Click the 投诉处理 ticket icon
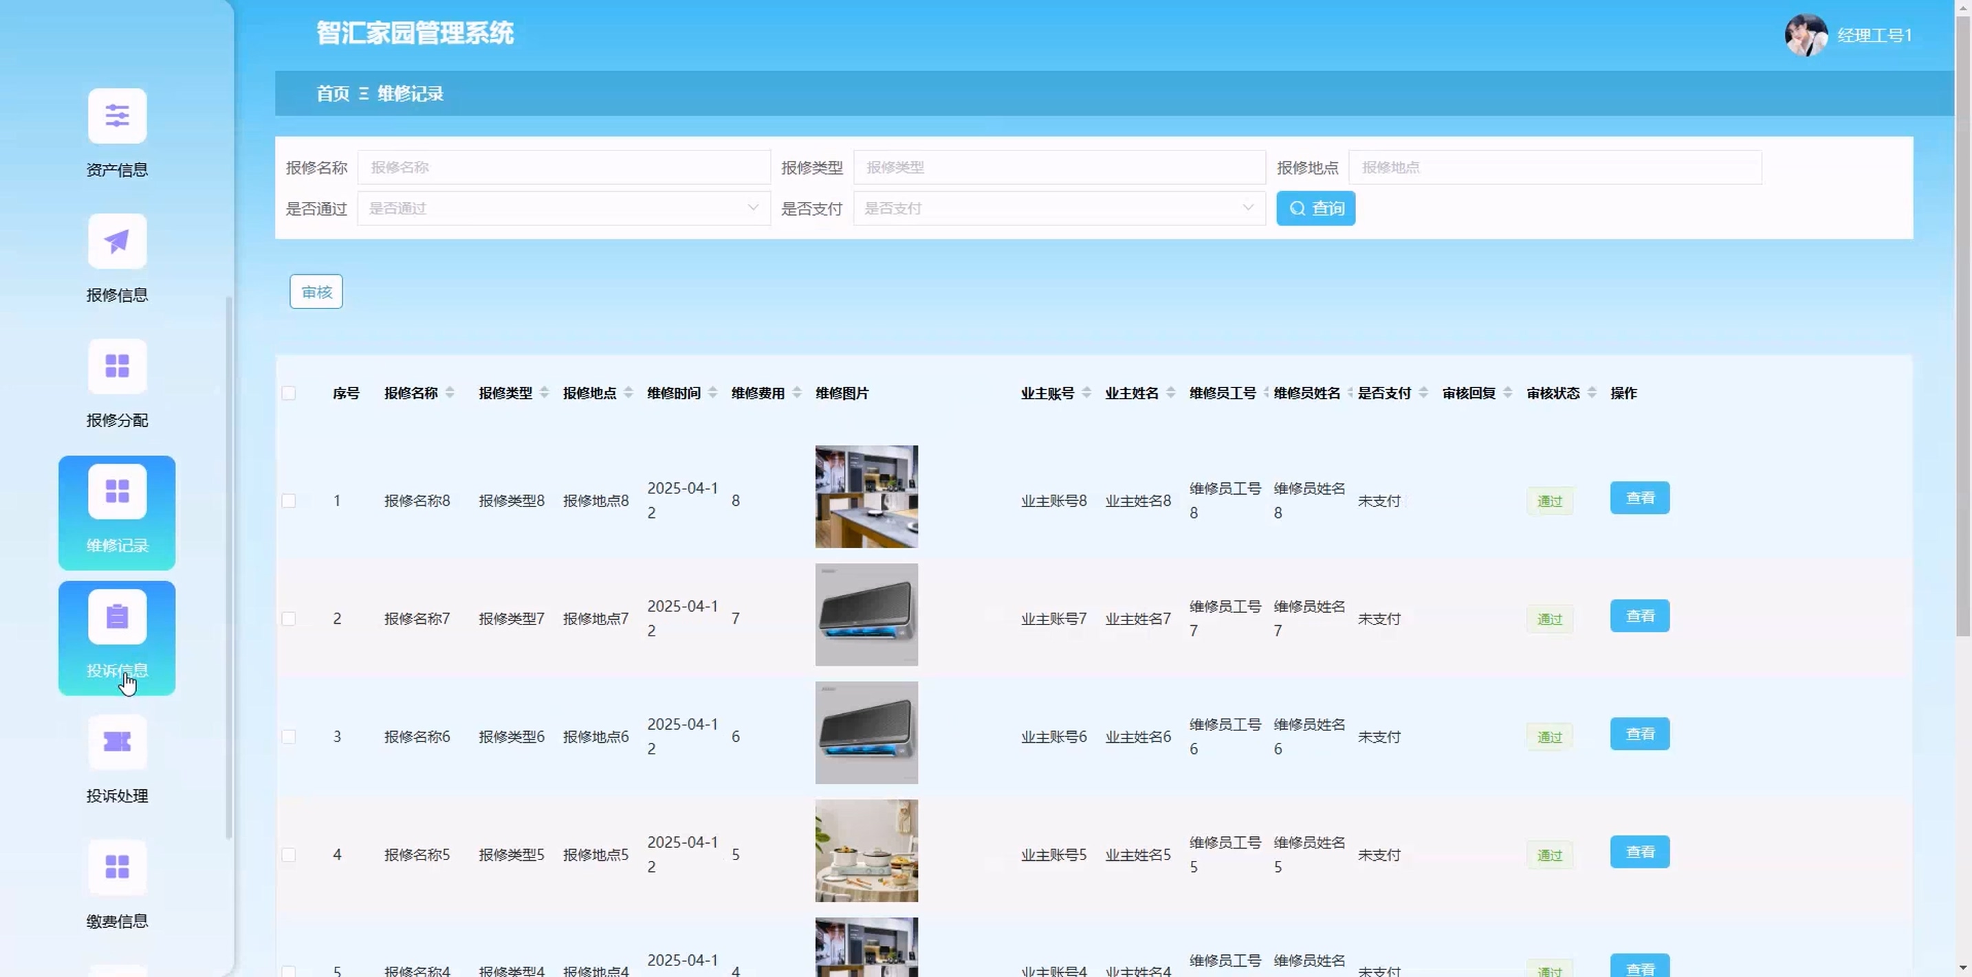1972x977 pixels. pyautogui.click(x=117, y=742)
